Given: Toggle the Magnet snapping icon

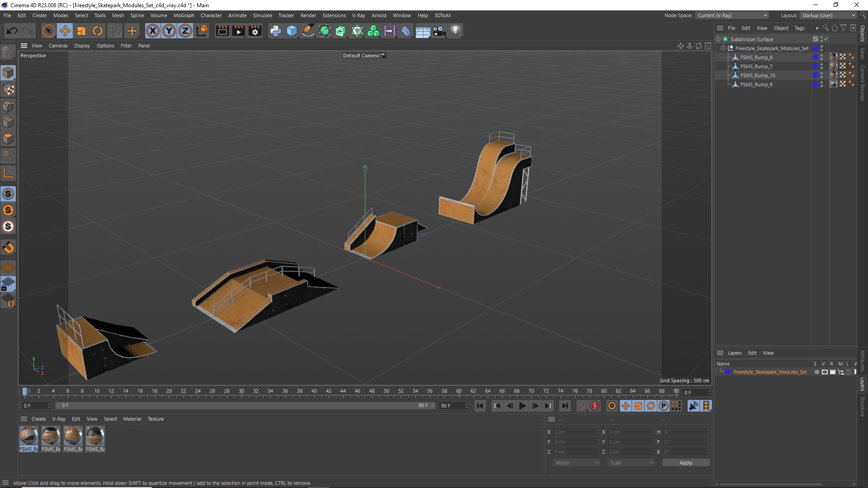Looking at the screenshot, I should point(8,248).
